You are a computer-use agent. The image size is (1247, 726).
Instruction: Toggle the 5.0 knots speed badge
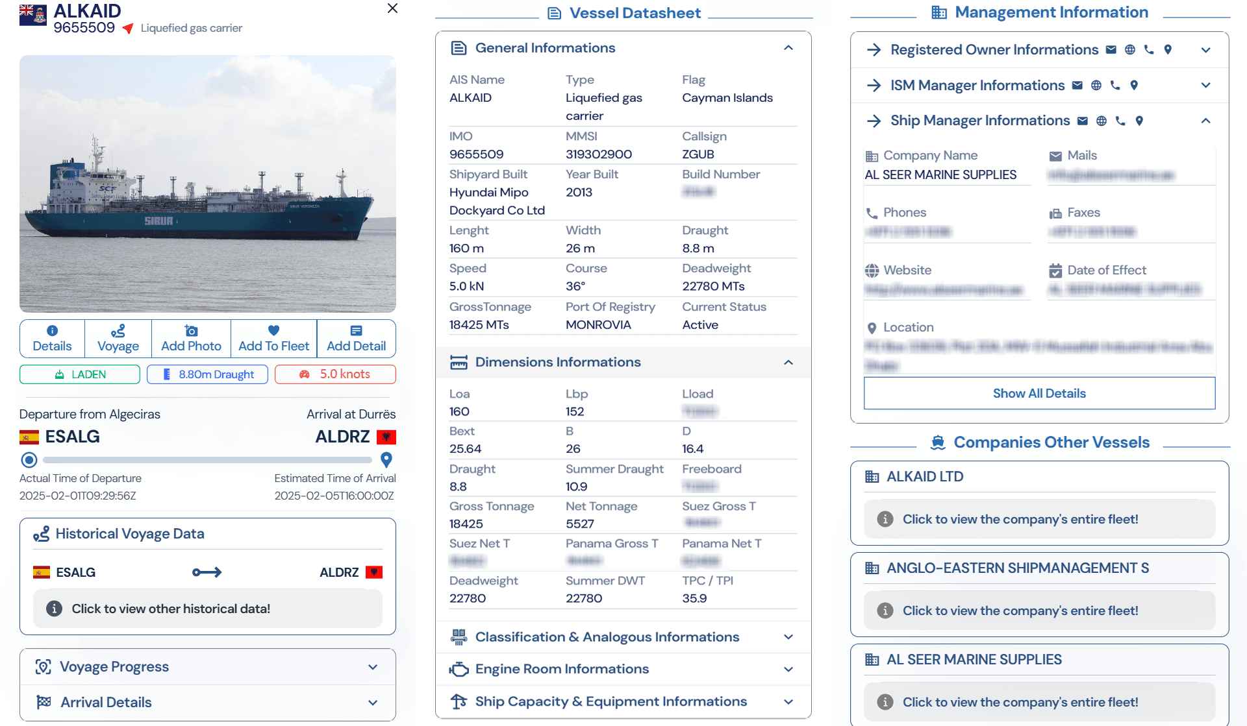pos(334,374)
